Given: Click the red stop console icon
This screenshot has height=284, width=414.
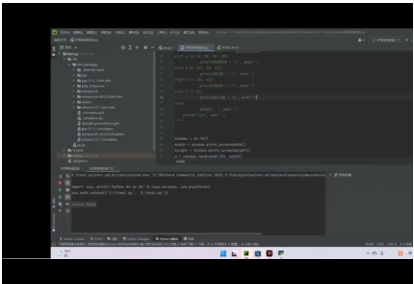Looking at the screenshot, I should [60, 183].
